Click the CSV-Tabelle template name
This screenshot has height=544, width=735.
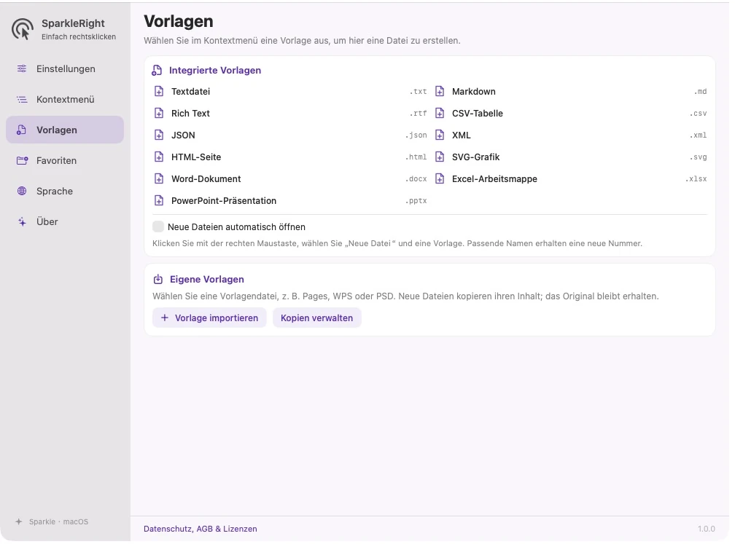coord(477,114)
